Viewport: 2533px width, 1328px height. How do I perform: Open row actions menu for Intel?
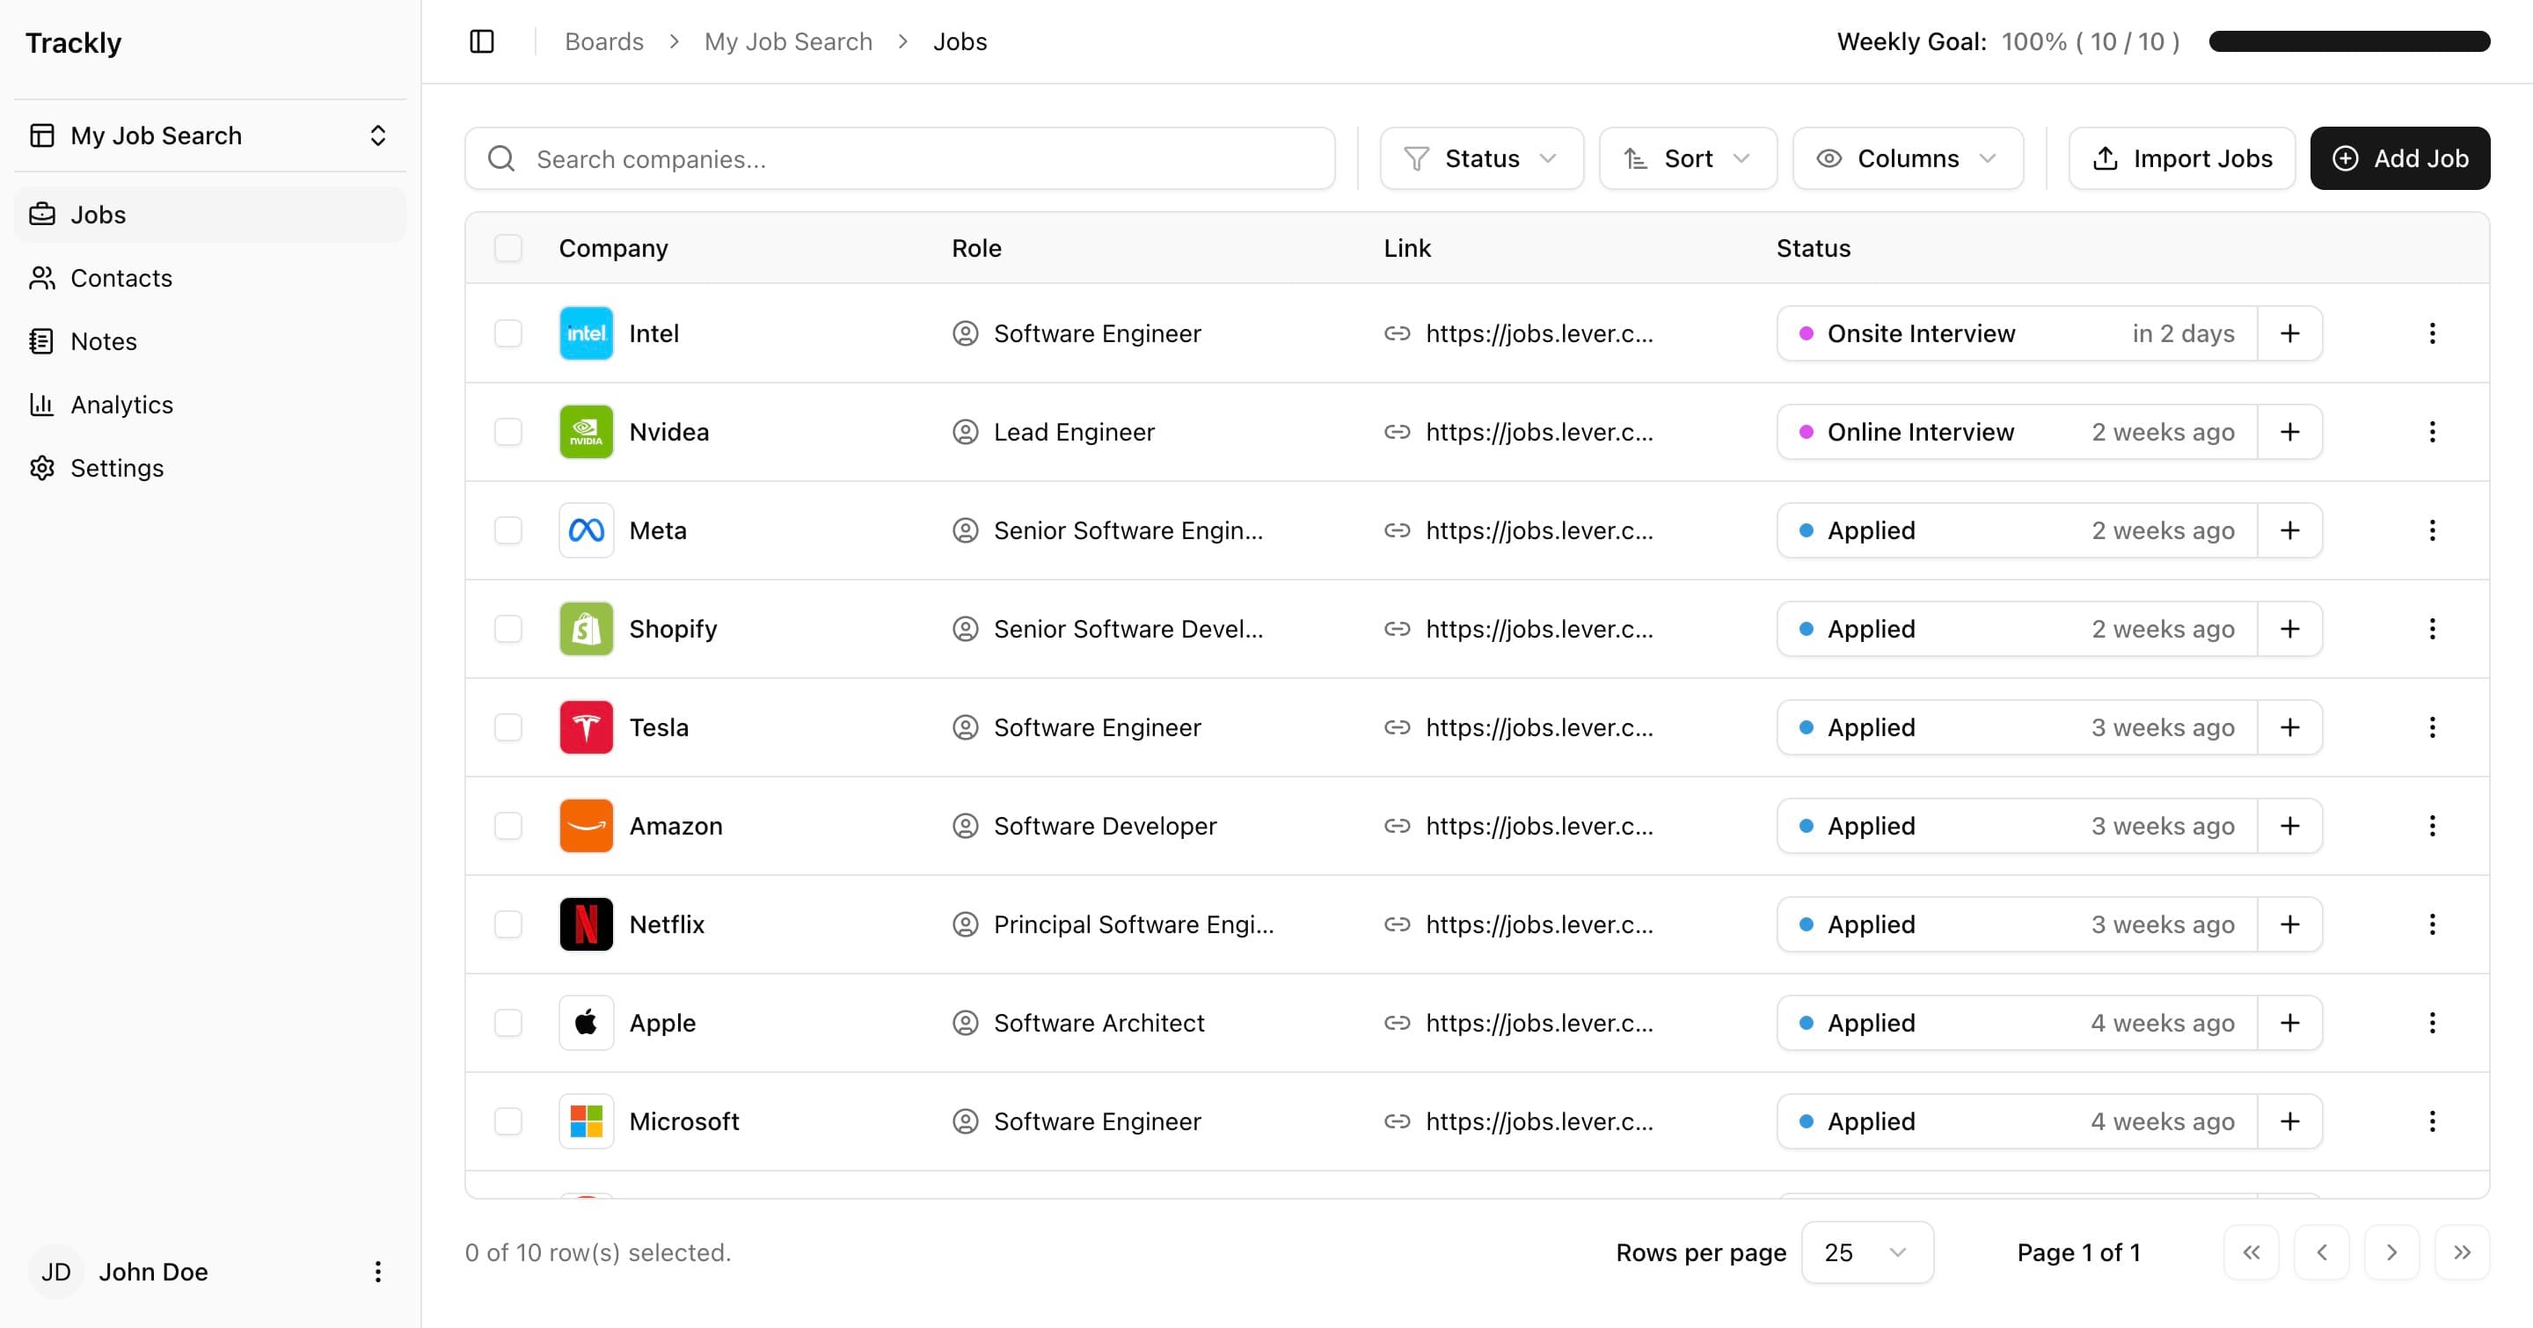[2432, 333]
